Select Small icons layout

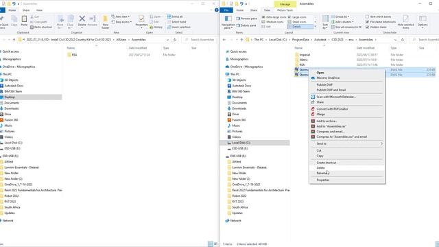coord(297,22)
